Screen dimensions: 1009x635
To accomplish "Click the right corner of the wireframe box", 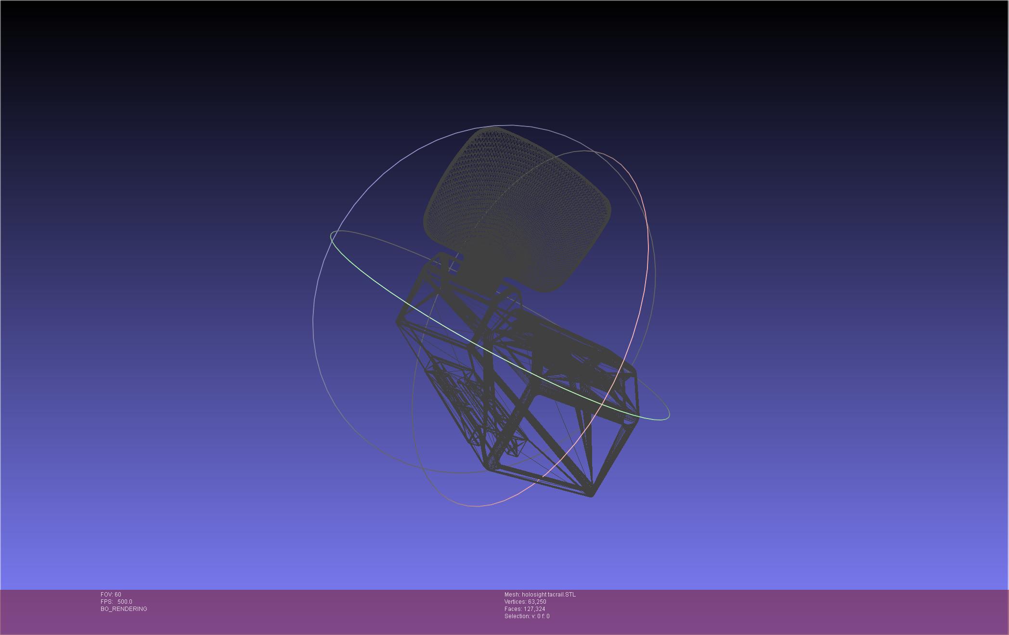I will (636, 419).
